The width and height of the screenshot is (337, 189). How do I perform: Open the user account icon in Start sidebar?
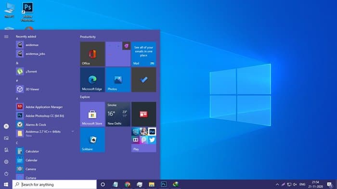pos(6,126)
